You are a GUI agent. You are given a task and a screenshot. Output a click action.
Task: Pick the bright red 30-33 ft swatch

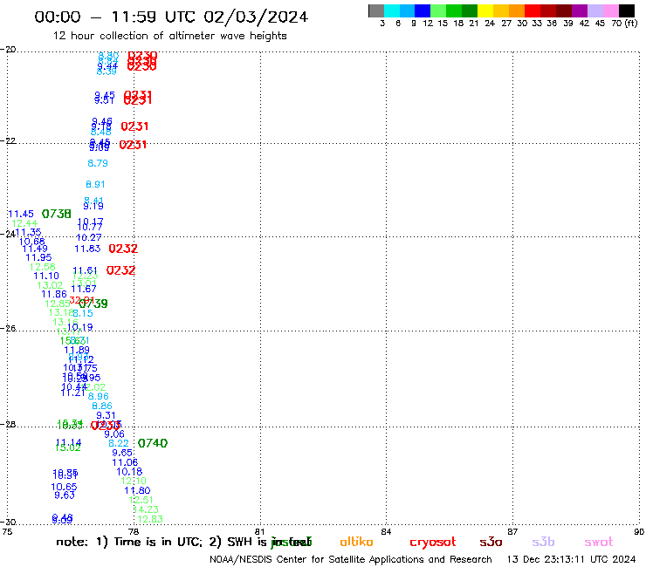pyautogui.click(x=533, y=11)
